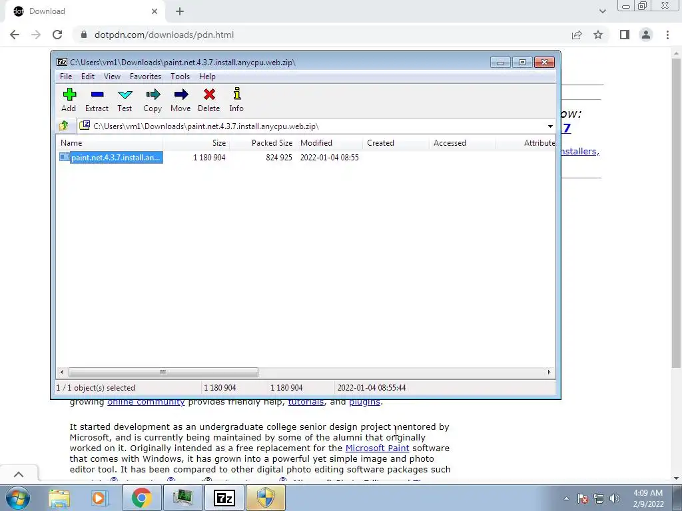The image size is (682, 511).
Task: Open the plugins link on the page
Action: pyautogui.click(x=364, y=402)
